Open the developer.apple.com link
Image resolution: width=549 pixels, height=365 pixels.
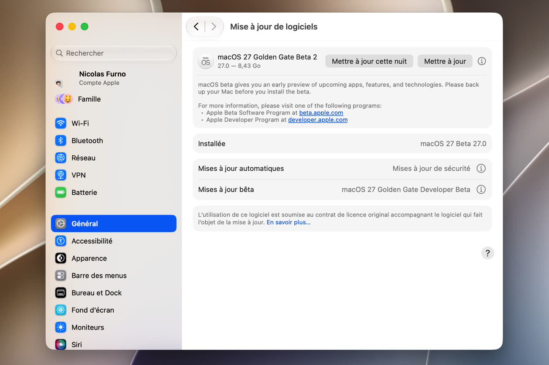point(318,120)
